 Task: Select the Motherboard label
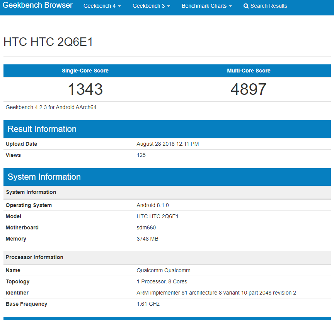[x=22, y=227]
